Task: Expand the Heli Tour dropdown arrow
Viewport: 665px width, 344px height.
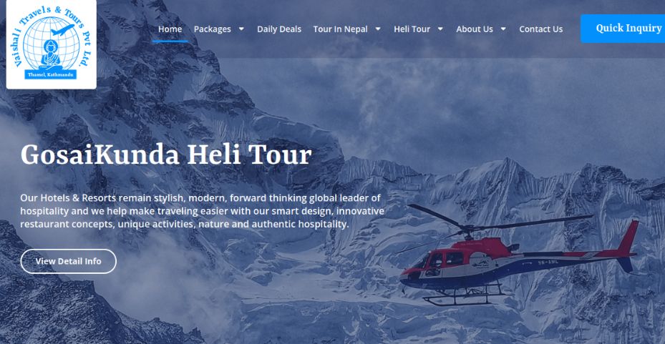Action: click(440, 29)
